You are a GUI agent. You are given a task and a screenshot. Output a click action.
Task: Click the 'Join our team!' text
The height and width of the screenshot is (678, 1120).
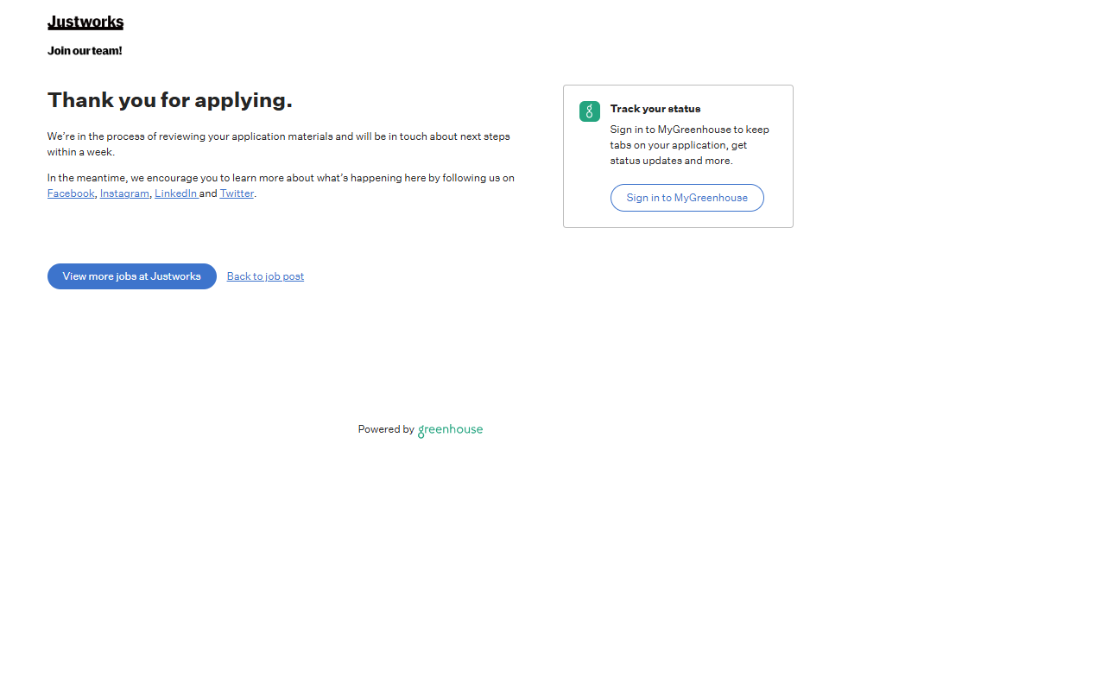(x=85, y=51)
